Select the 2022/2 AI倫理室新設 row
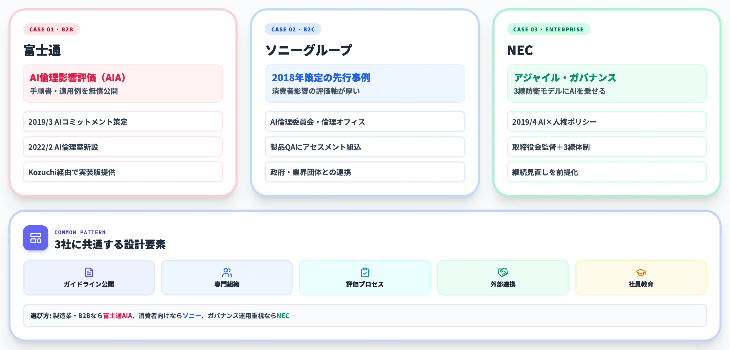730x350 pixels. [123, 147]
